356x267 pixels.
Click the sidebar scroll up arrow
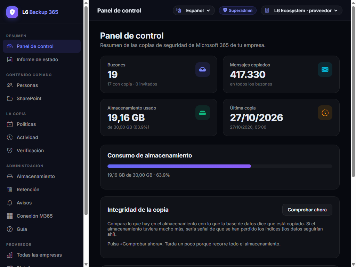(x=86, y=3)
